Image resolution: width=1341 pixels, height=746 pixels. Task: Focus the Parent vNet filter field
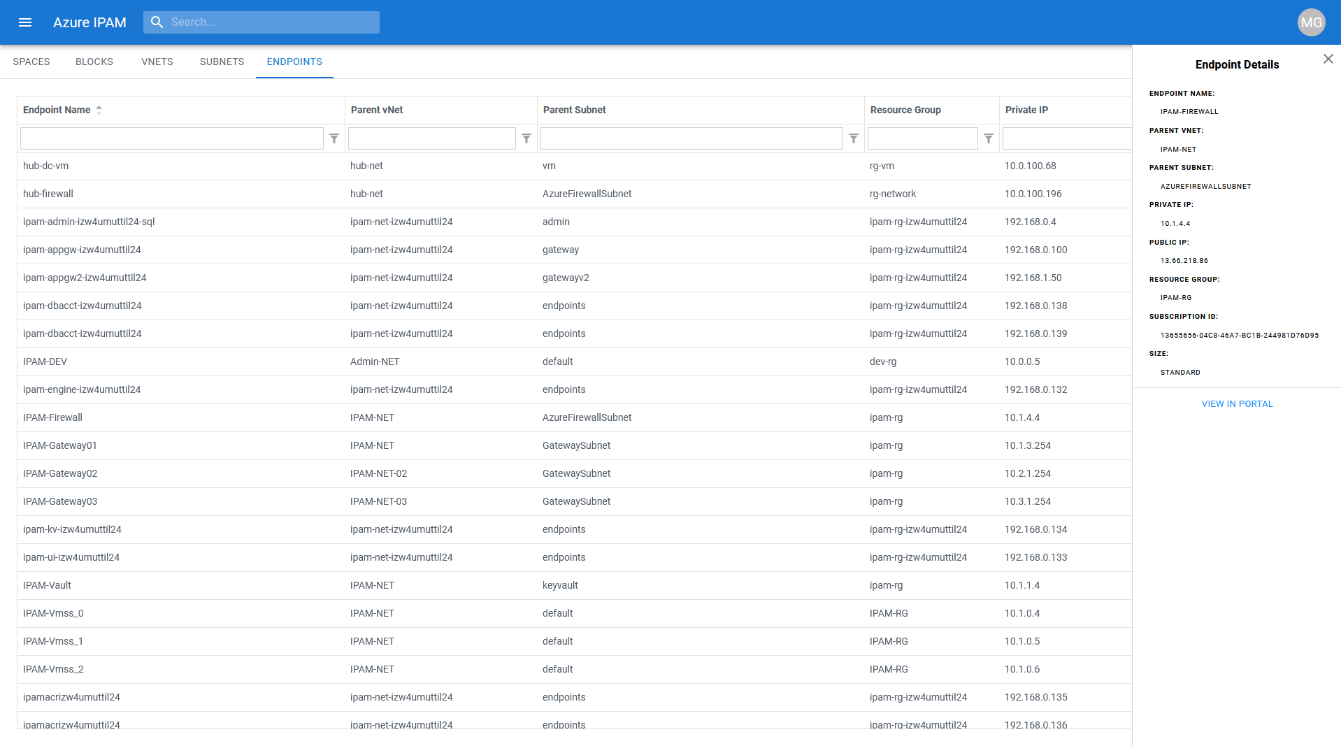[x=432, y=138]
